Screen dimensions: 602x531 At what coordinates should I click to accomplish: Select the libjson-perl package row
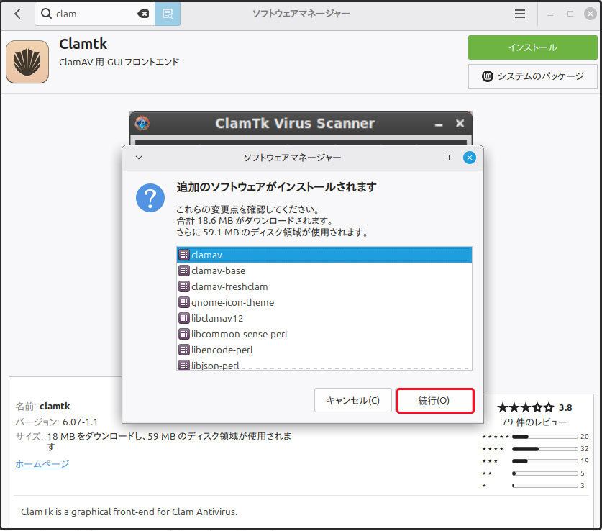pos(324,364)
